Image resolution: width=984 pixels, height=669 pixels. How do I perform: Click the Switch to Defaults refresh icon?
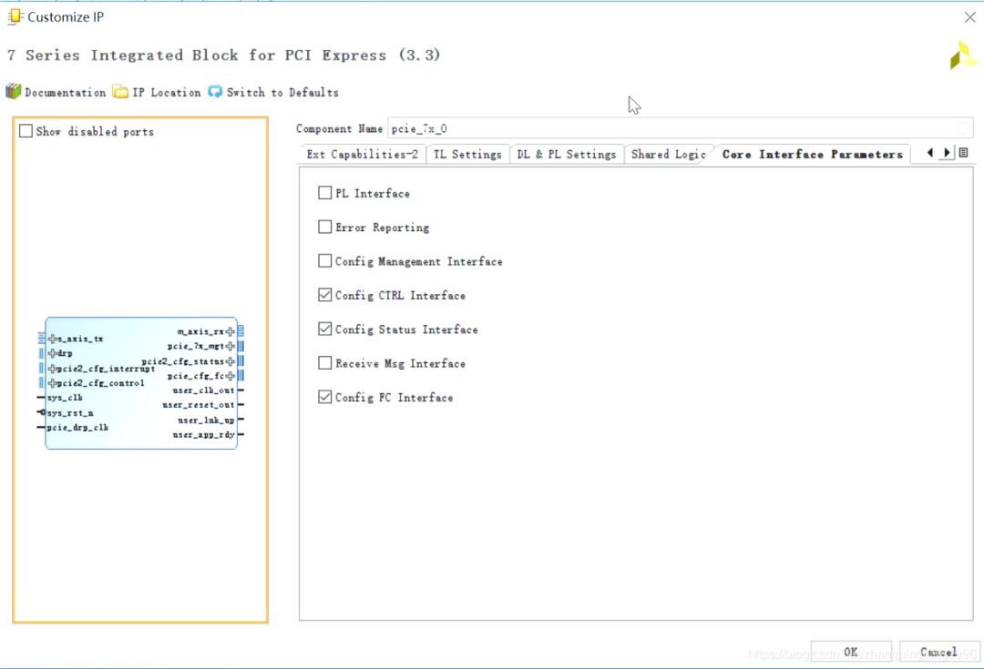pos(215,92)
